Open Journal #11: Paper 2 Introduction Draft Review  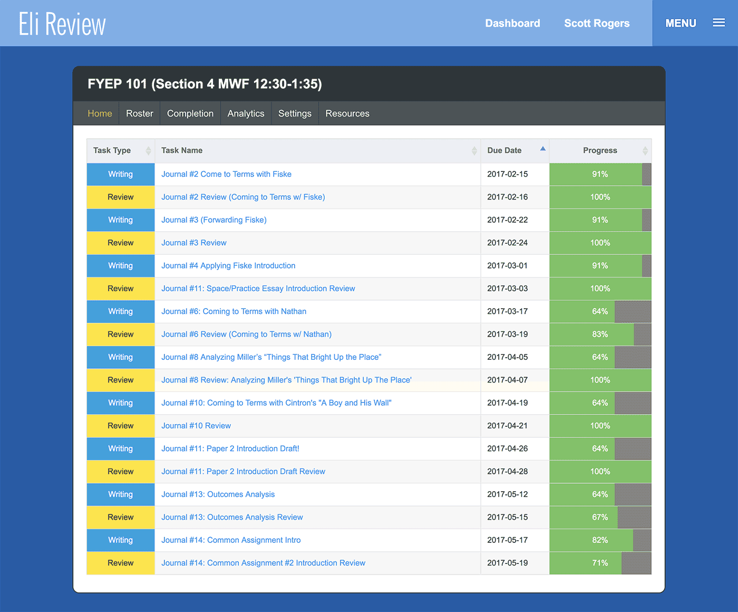pyautogui.click(x=243, y=471)
